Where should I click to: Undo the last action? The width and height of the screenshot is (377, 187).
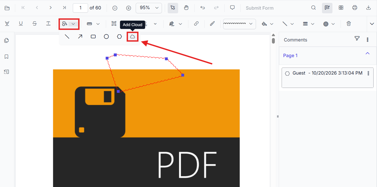203,8
